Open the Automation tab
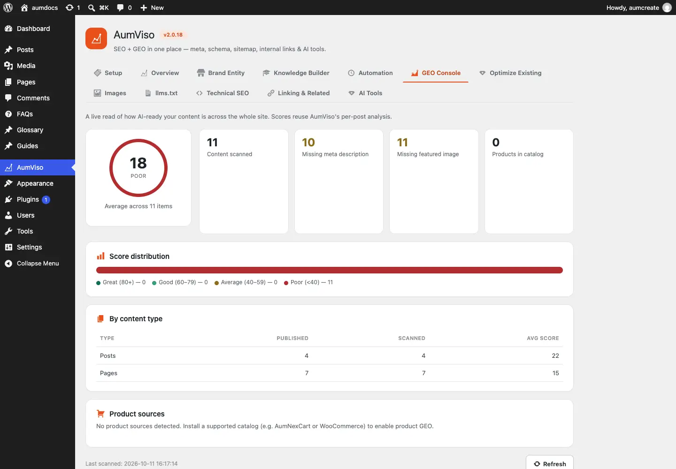This screenshot has height=469, width=676. 370,73
